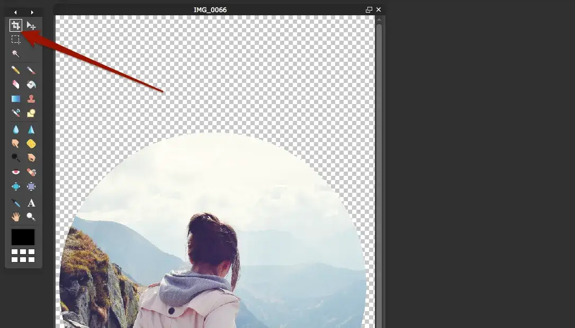Select the Blur water drop tool
The width and height of the screenshot is (575, 328).
(x=16, y=129)
